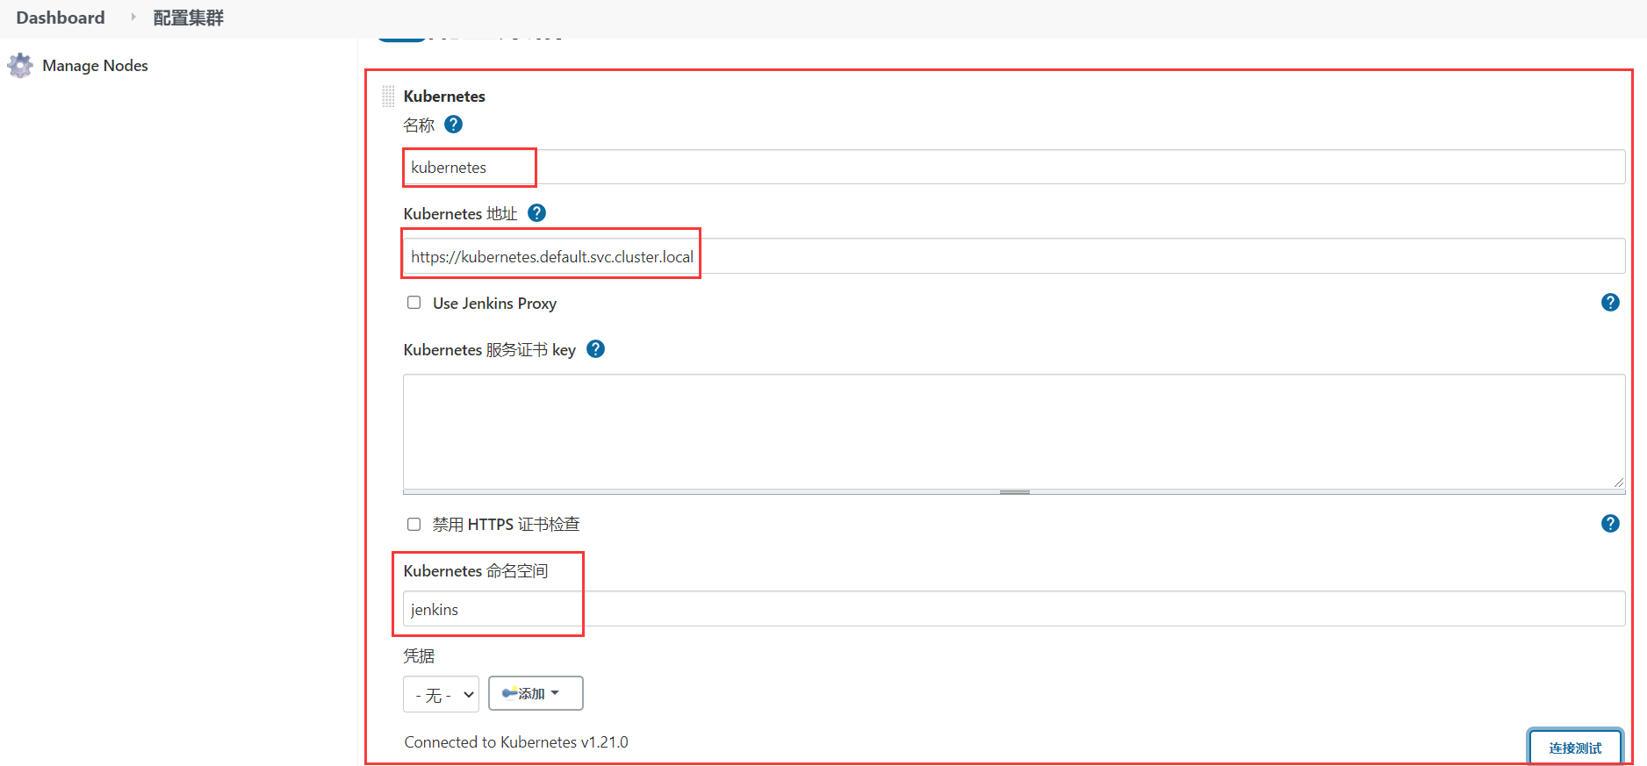Show help for 禁用 HTTPS 证书检查
This screenshot has height=766, width=1647.
coord(1610,524)
